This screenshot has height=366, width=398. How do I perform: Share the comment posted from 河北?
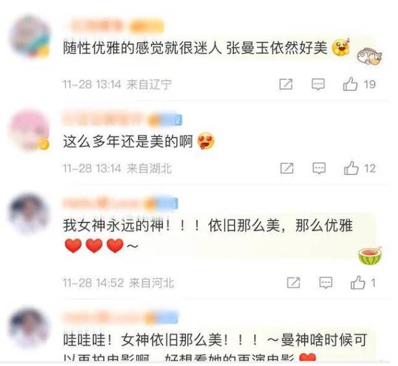tap(294, 283)
